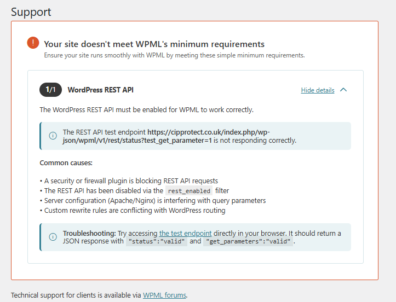The height and width of the screenshot is (302, 396).
Task: Click the Custom rewrite rules cause
Action: coord(134,211)
